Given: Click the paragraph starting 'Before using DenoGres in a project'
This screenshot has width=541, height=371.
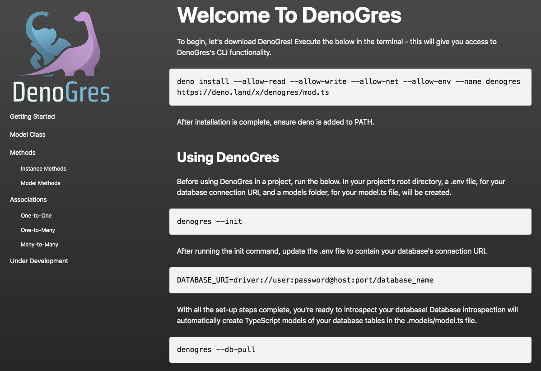Looking at the screenshot, I should click(341, 187).
